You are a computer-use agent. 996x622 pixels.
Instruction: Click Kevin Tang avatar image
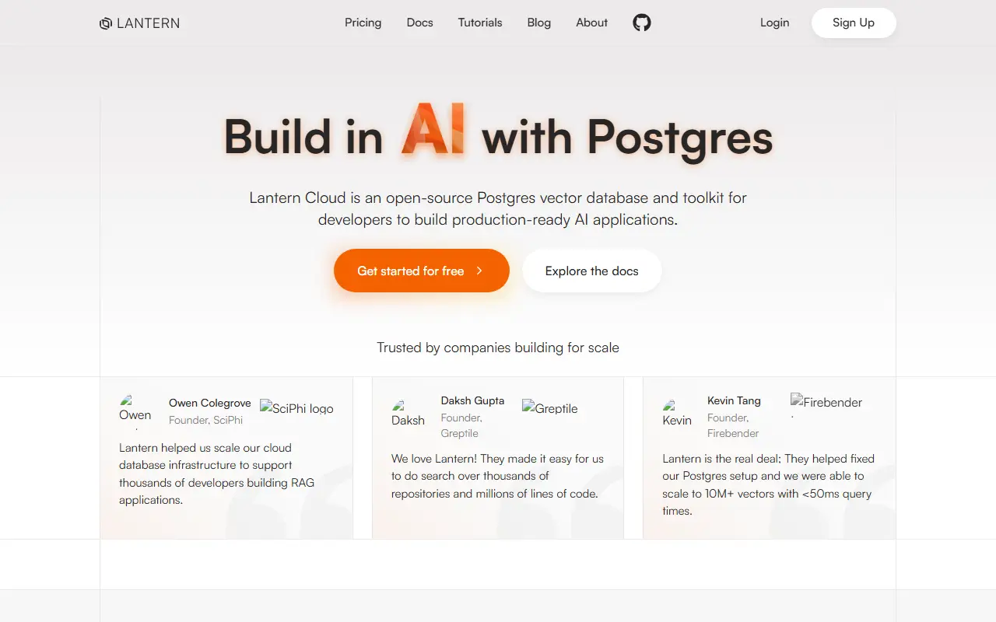point(677,414)
